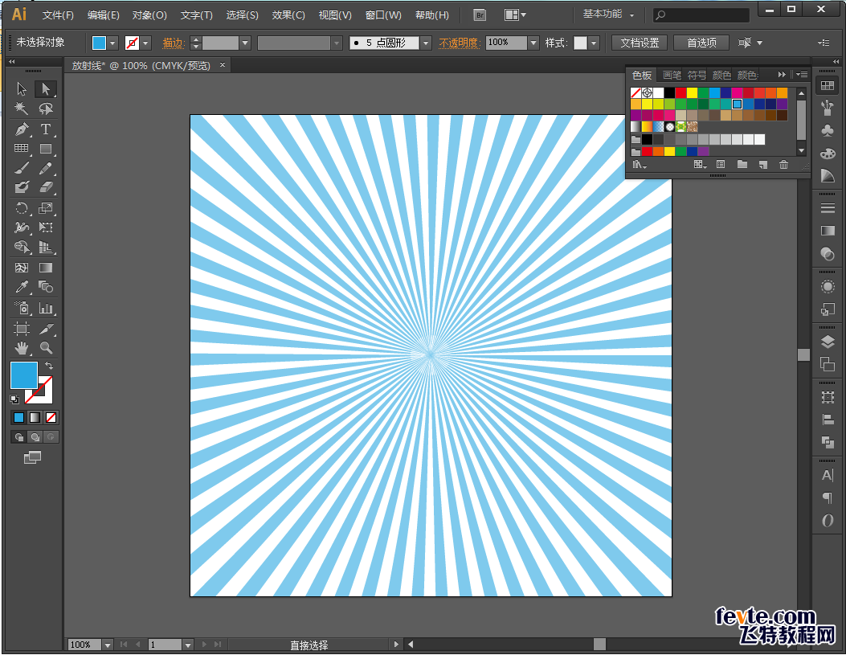The image size is (846, 655).
Task: Select the Eraser tool
Action: click(46, 188)
